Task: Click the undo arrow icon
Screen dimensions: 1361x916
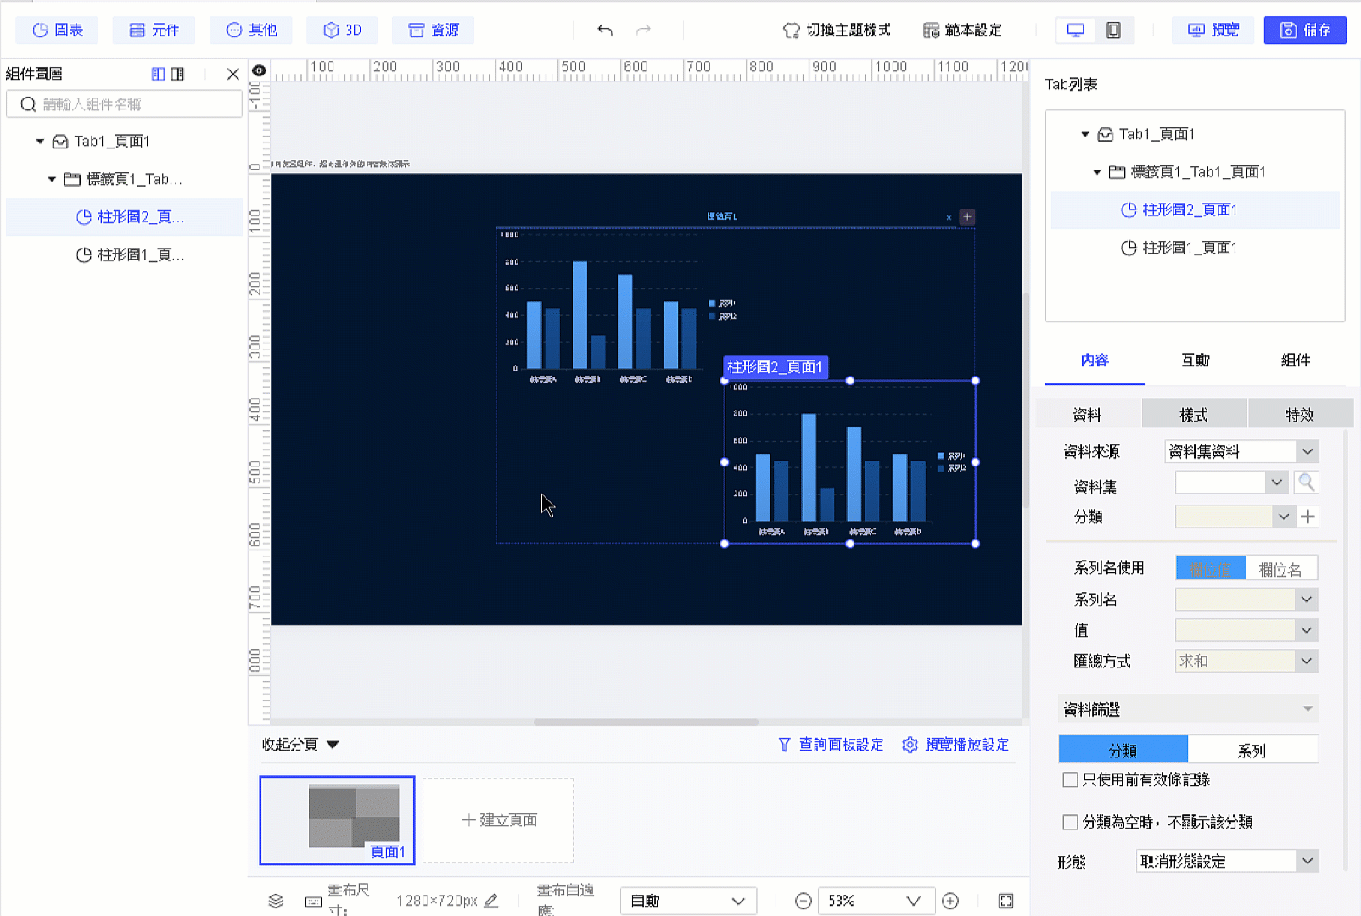Action: pyautogui.click(x=605, y=31)
